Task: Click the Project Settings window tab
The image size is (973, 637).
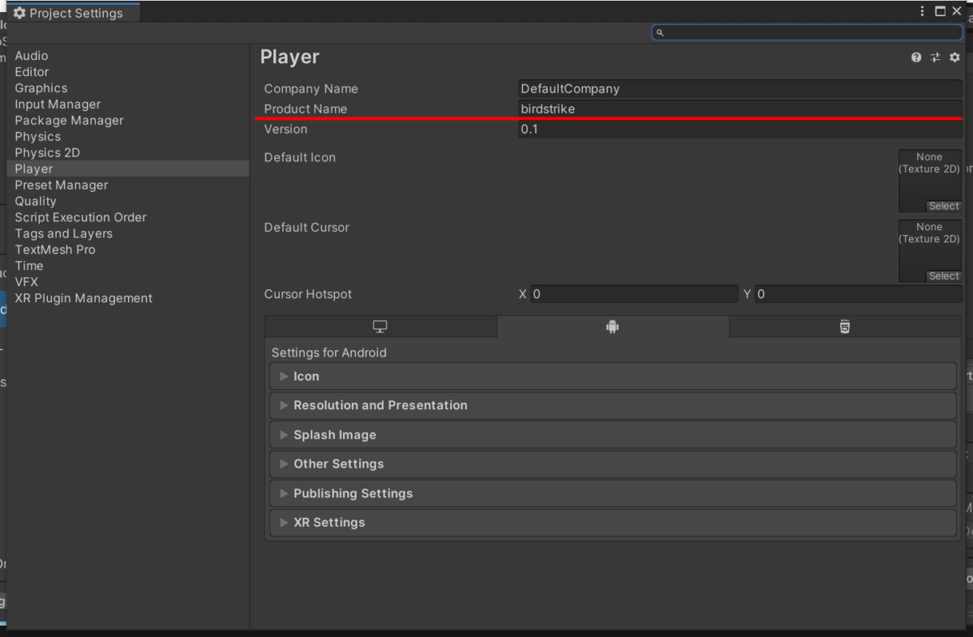Action: pyautogui.click(x=73, y=13)
